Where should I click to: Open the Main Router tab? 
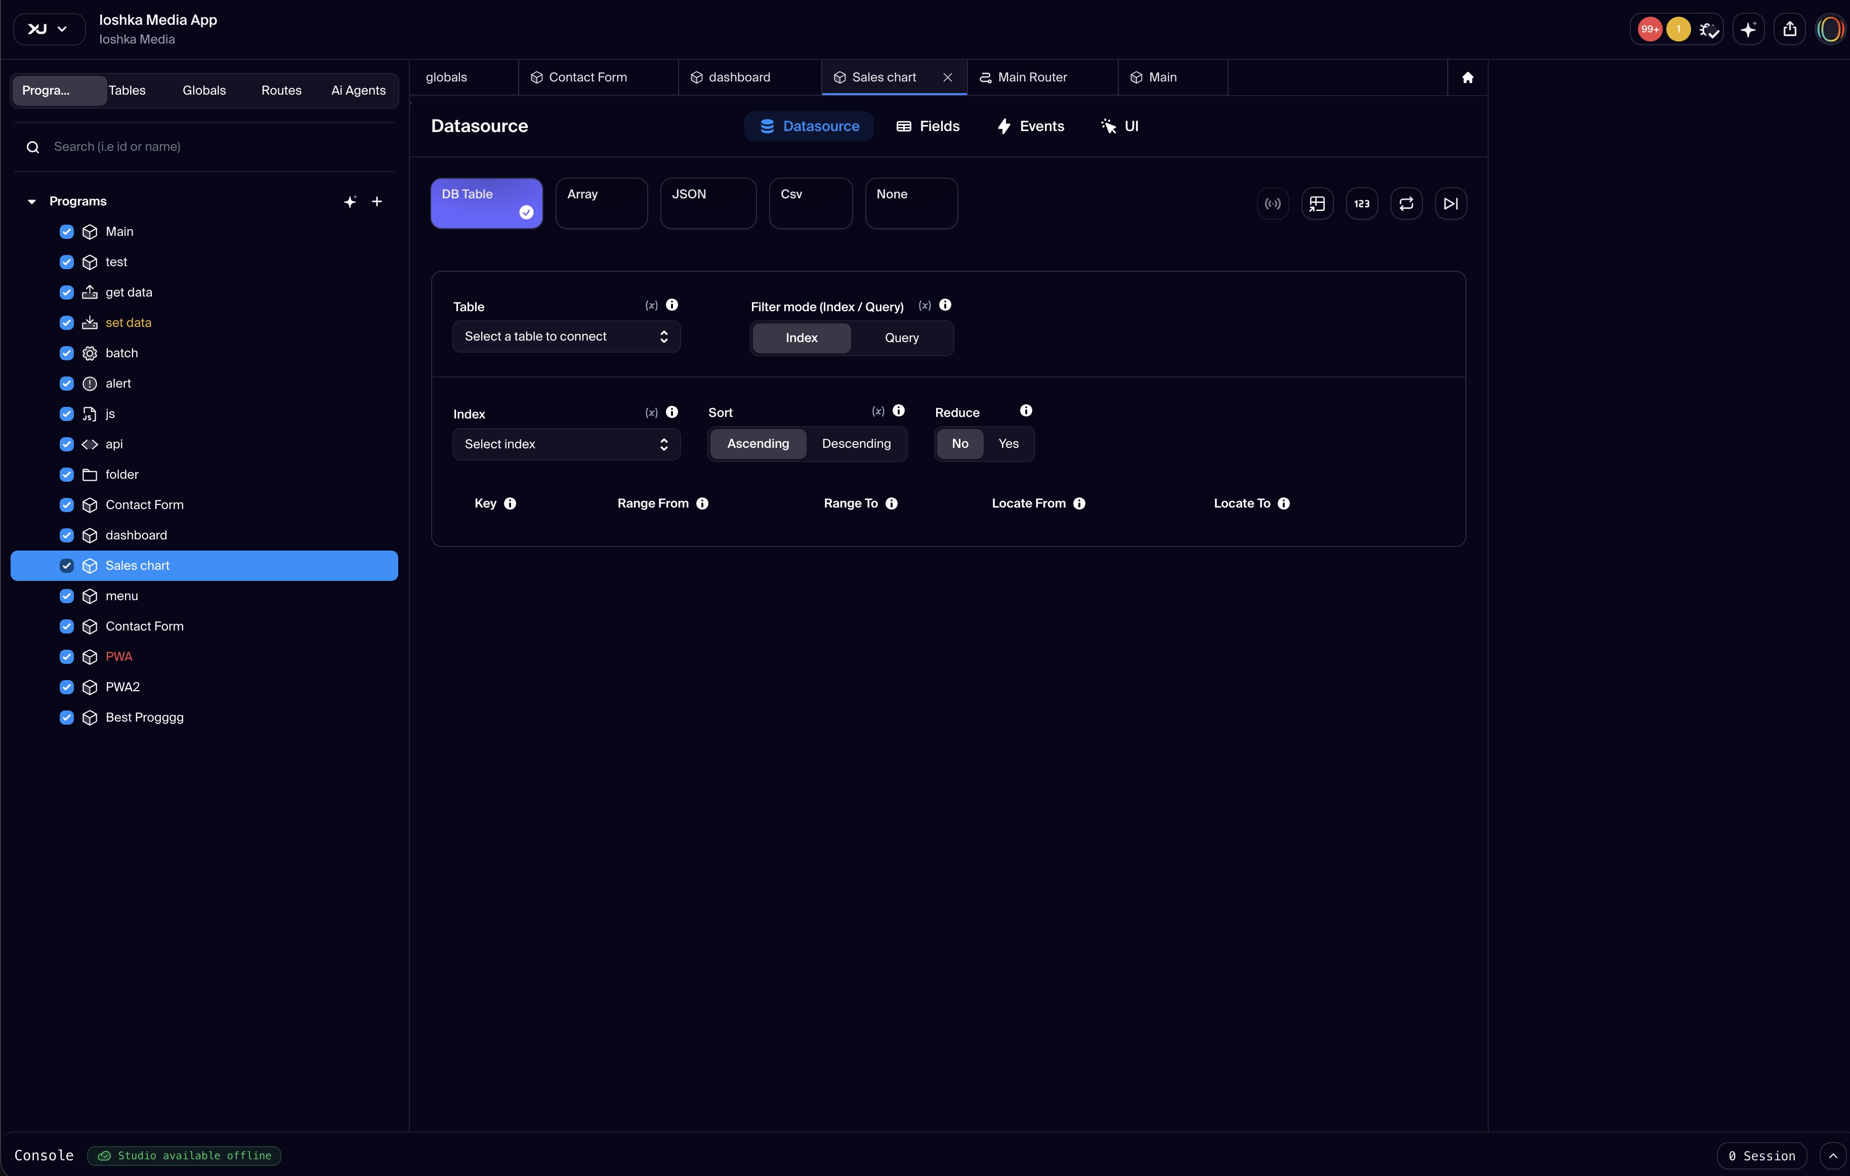pos(1032,77)
